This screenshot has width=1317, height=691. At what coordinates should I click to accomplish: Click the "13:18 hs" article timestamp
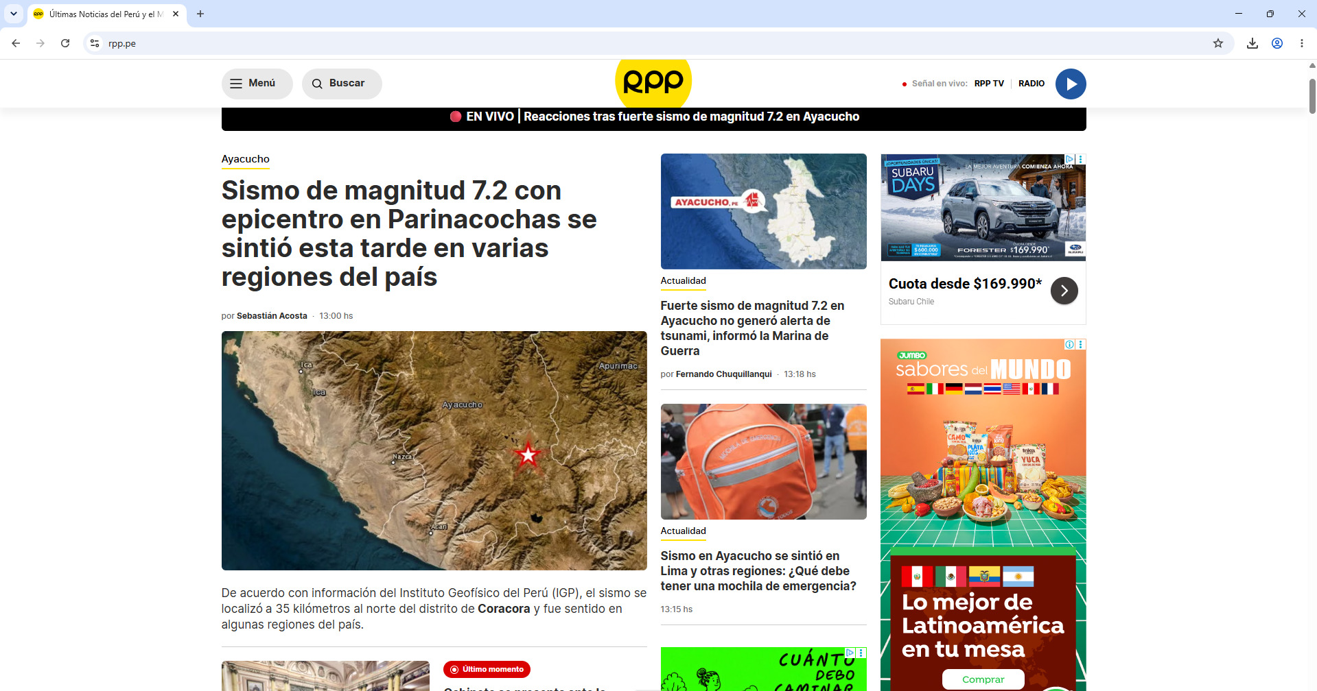pyautogui.click(x=800, y=374)
